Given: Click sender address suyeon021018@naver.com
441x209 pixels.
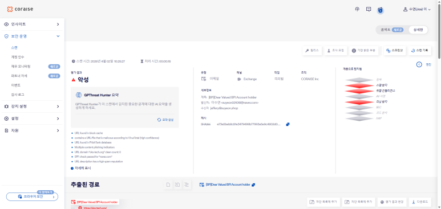Looking at the screenshot, I should 240,103.
